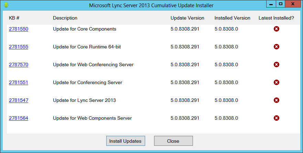The height and width of the screenshot is (153, 303).
Task: Select 'Update for Core Runtime 64-bit' text
Action: 87,47
